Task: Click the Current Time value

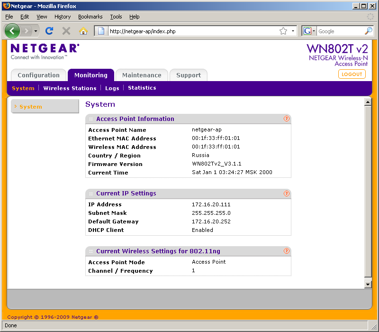Action: coord(232,172)
